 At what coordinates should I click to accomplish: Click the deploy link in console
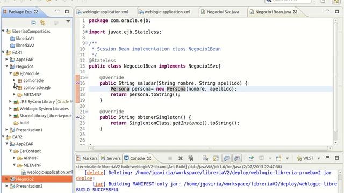click(x=84, y=178)
